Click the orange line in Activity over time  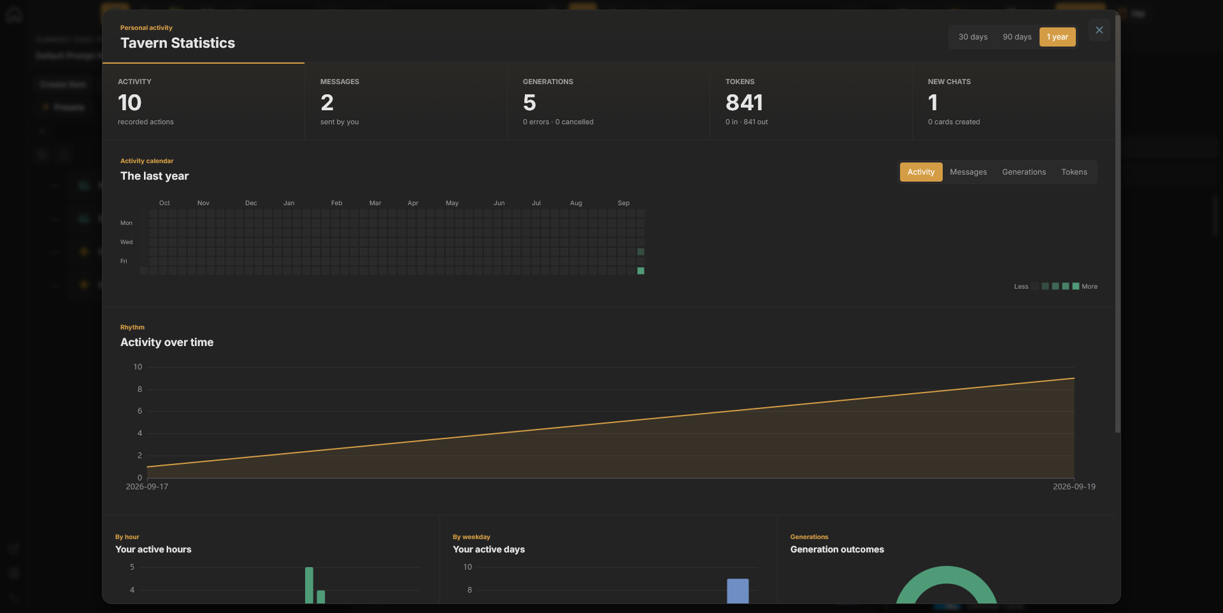click(610, 423)
